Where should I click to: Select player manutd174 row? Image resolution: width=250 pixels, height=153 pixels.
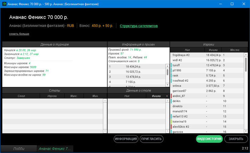(x=207, y=111)
